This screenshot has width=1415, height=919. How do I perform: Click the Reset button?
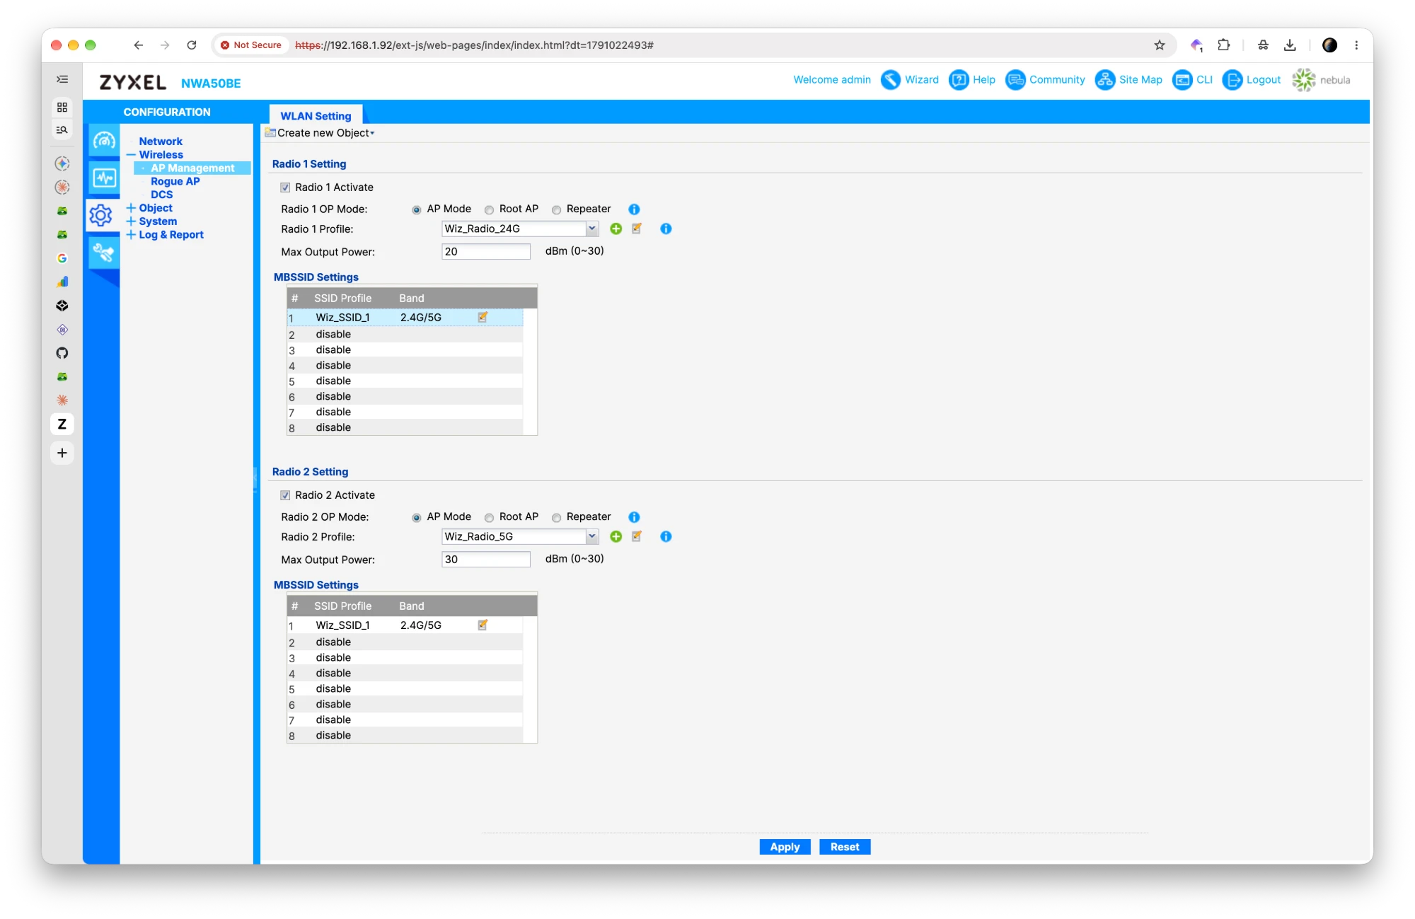845,847
